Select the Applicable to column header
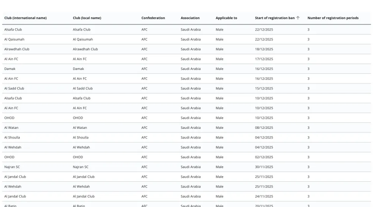The height and width of the screenshot is (207, 373). click(x=226, y=18)
